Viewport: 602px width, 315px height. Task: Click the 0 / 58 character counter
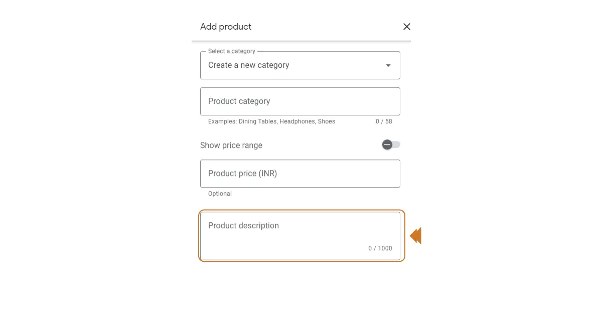pyautogui.click(x=384, y=121)
